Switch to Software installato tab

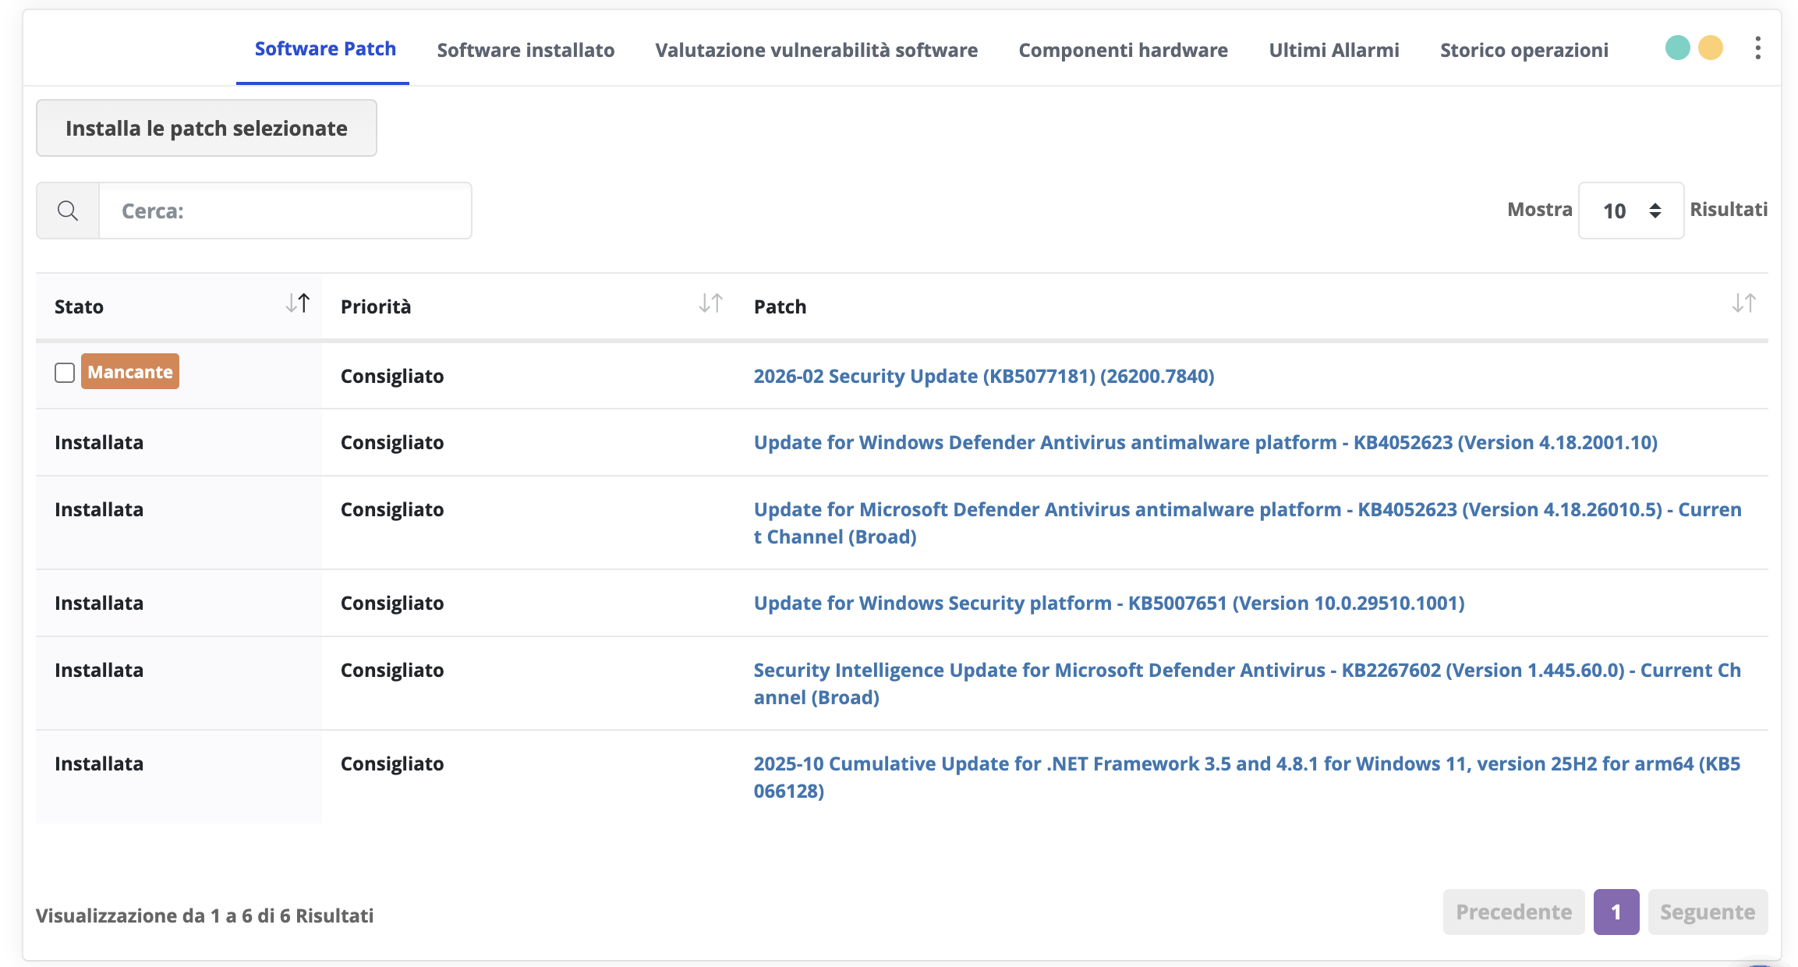click(526, 50)
